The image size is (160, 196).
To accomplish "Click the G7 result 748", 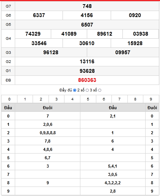I will (x=87, y=6).
